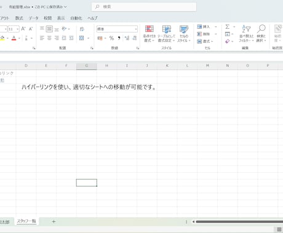Select the スタッフ一覧 sheet tab
Screen dimensions: 283x233
(x=26, y=221)
